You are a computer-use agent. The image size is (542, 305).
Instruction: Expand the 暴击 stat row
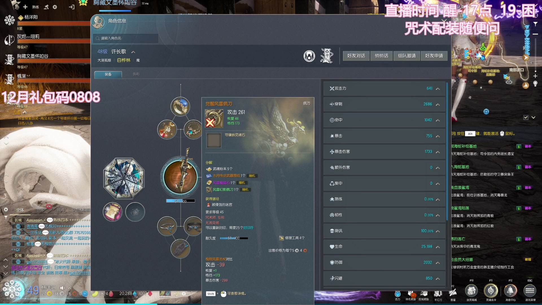click(x=384, y=136)
